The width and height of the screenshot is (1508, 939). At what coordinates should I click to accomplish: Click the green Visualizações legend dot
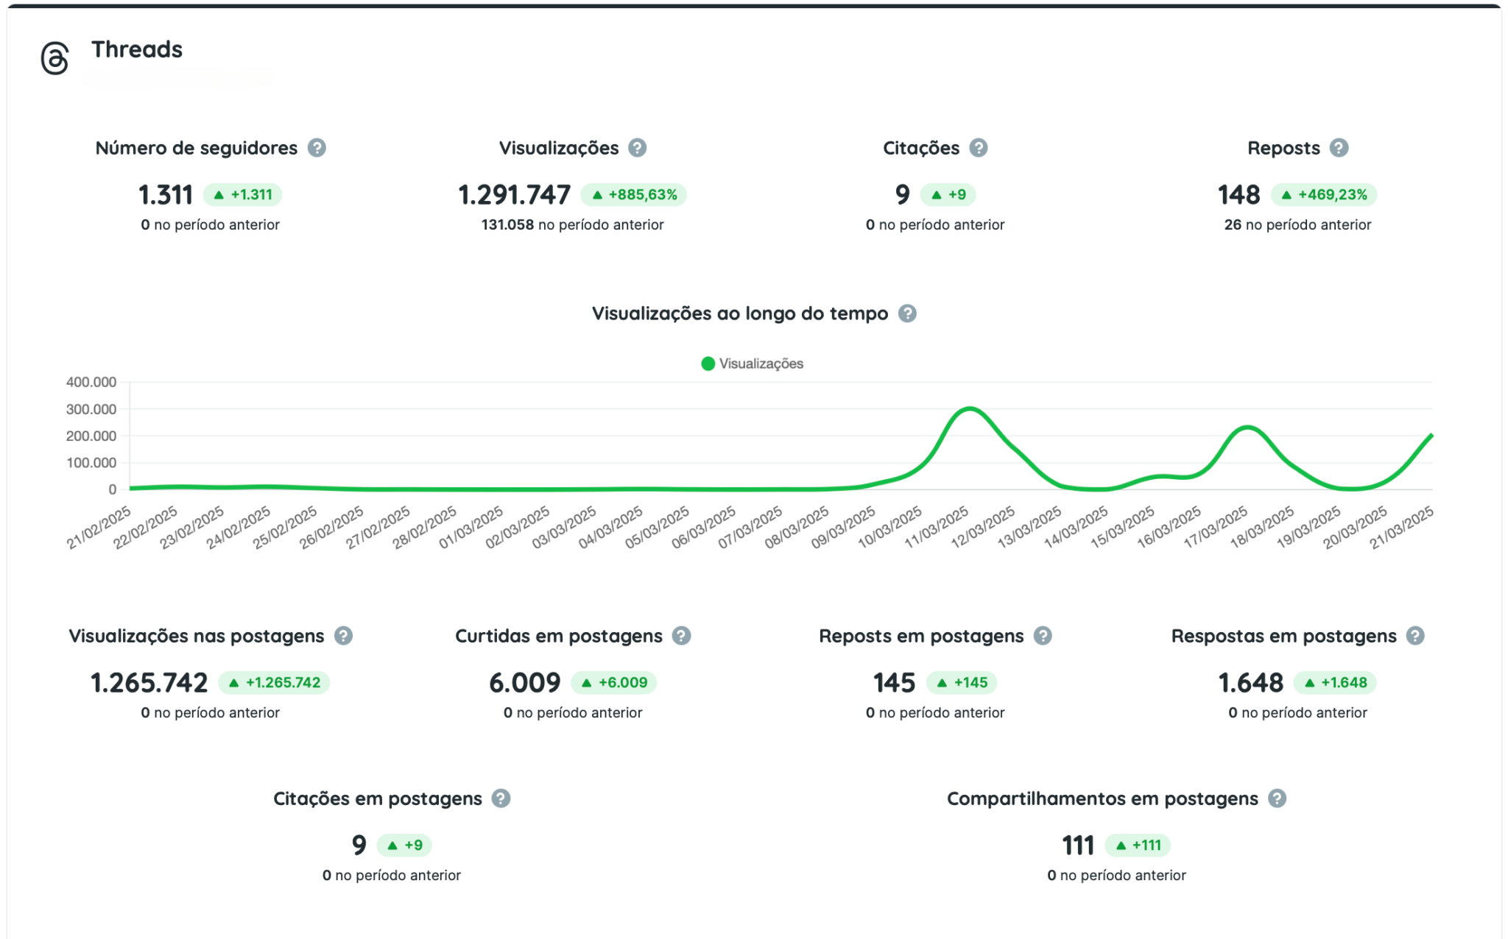[x=708, y=364]
